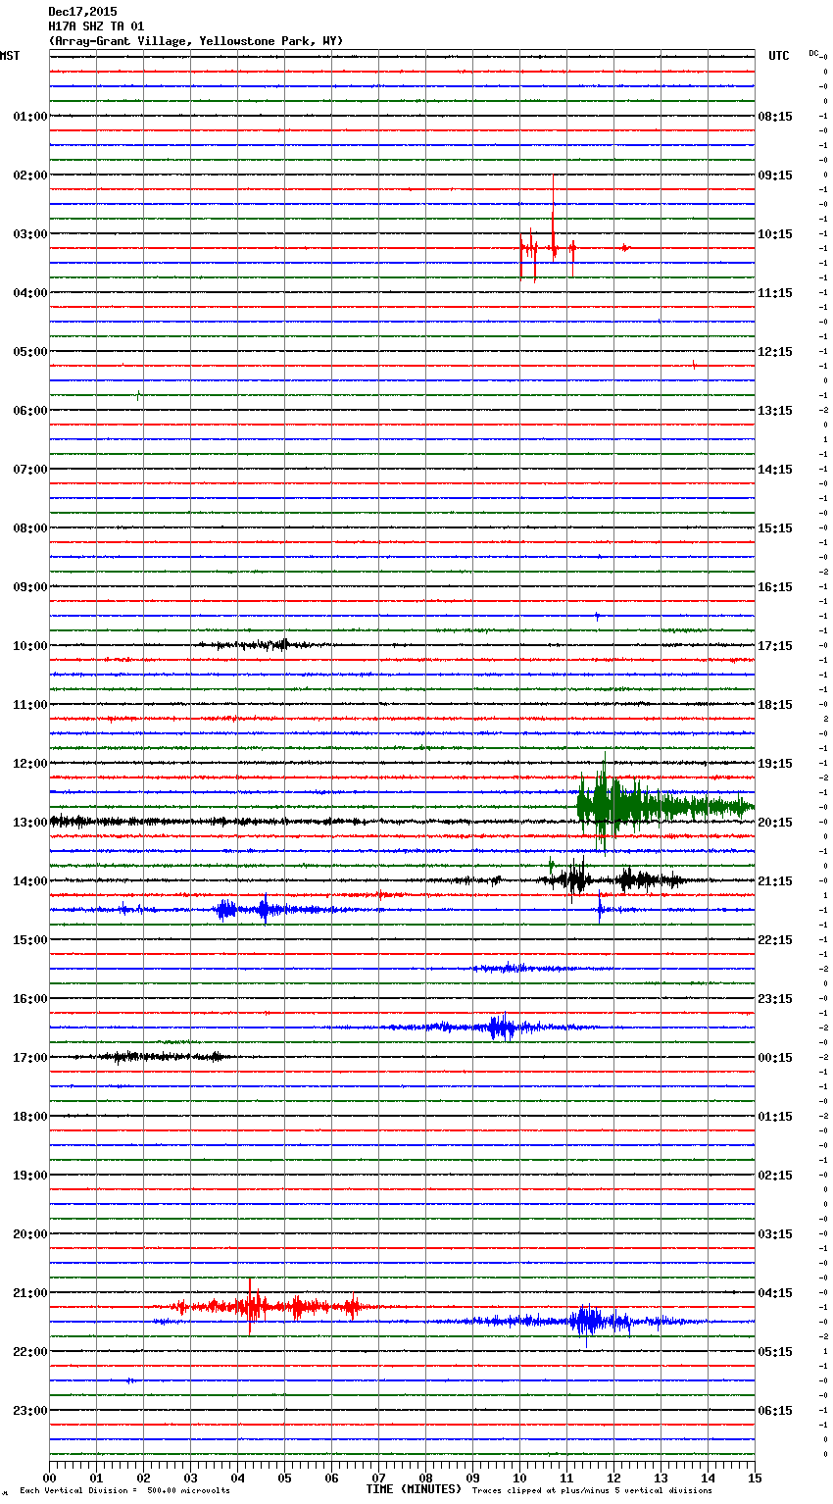The height and width of the screenshot is (1504, 833).
Task: Click the TIME (MINUTES) axis title
Action: click(x=414, y=1489)
